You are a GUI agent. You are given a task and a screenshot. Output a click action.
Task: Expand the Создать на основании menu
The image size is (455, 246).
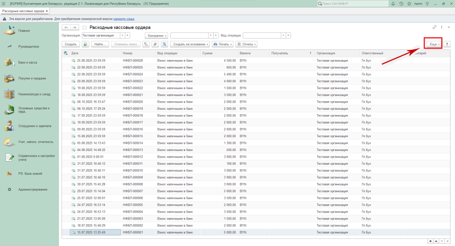pos(191,44)
